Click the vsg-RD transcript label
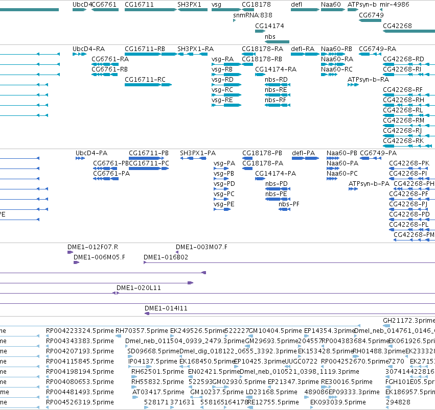 coord(222,79)
